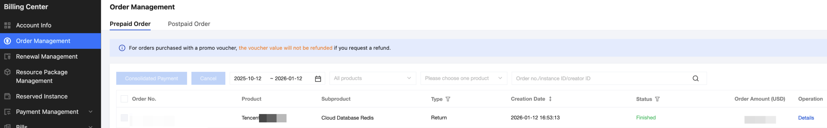Sort orders by Creation Date

[x=550, y=99]
